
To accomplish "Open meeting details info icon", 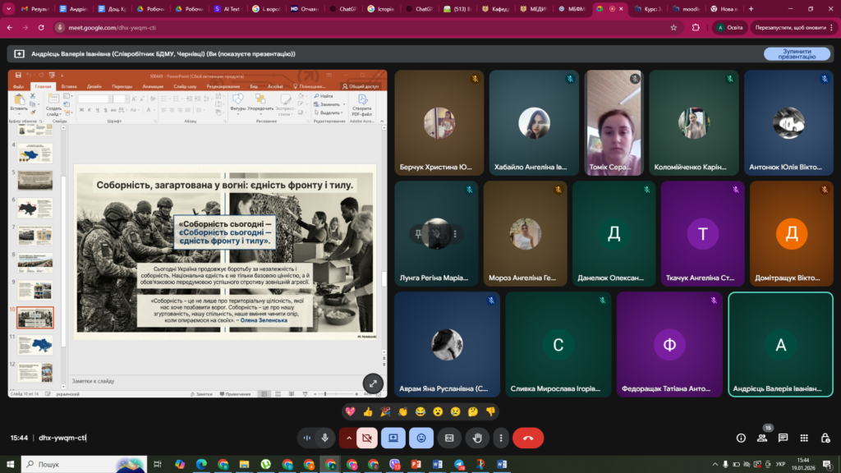I will 741,438.
